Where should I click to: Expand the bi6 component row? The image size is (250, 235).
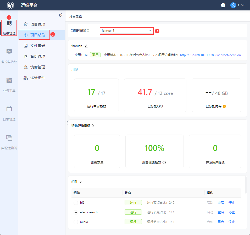point(76,203)
